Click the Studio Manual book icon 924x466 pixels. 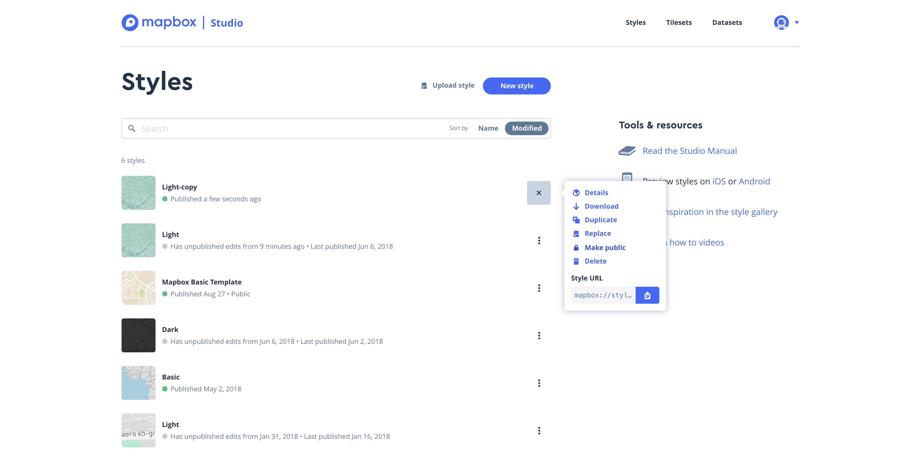[x=627, y=151]
